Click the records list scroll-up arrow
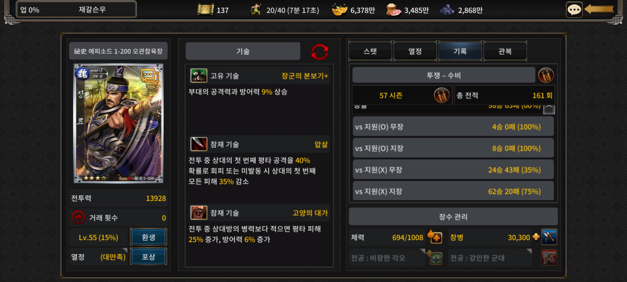Screen dimensions: 627x282 coord(549,109)
